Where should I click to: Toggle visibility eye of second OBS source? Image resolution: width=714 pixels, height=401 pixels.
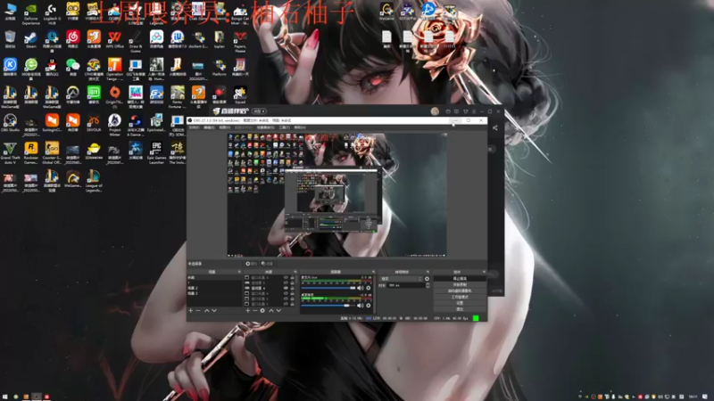[286, 282]
